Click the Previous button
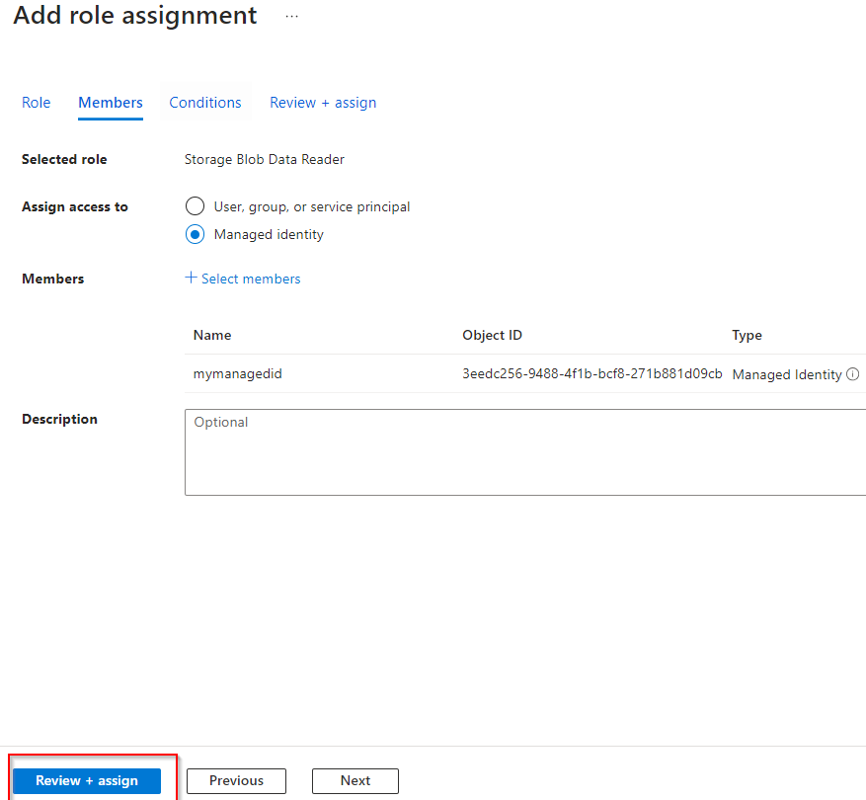This screenshot has height=800, width=866. [x=236, y=780]
